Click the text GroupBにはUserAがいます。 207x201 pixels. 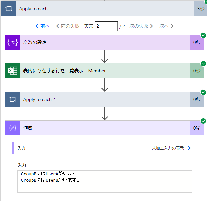50,174
